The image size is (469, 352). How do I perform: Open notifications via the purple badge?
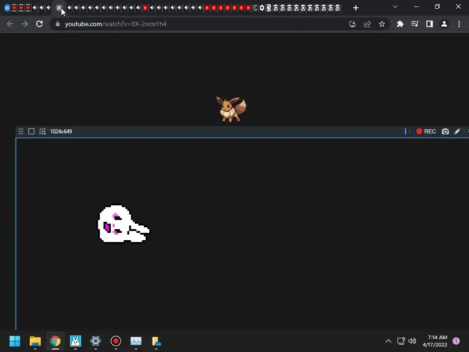point(456,341)
